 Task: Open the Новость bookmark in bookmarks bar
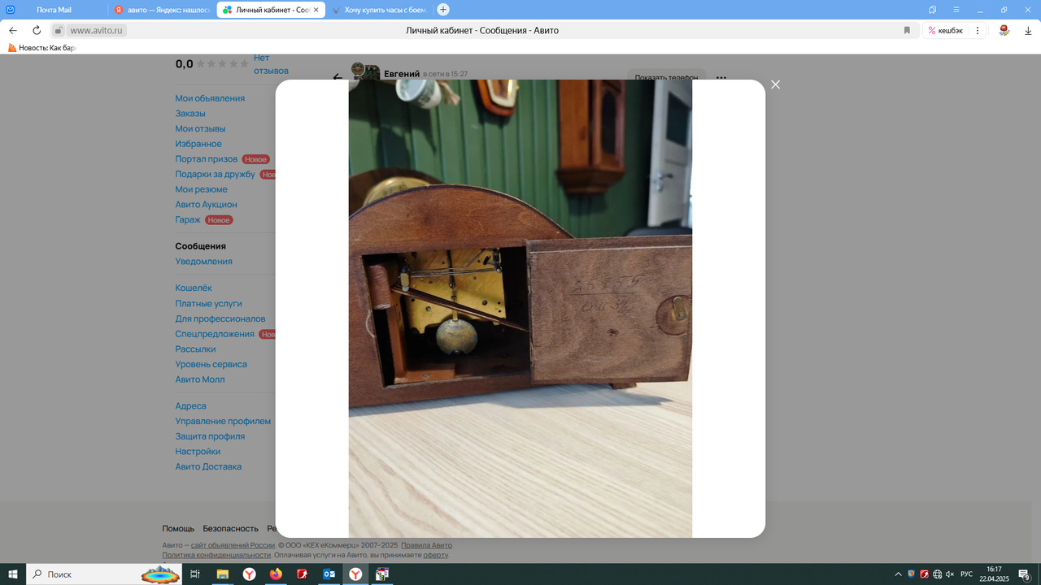[42, 48]
